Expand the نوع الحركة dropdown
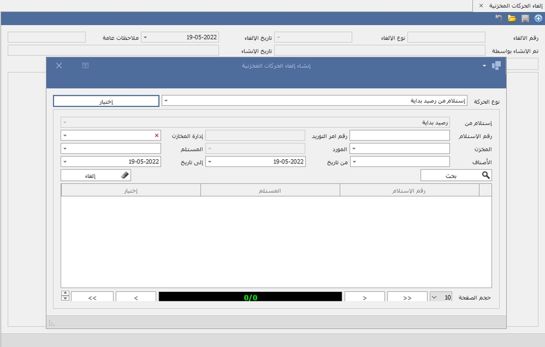 [167, 101]
